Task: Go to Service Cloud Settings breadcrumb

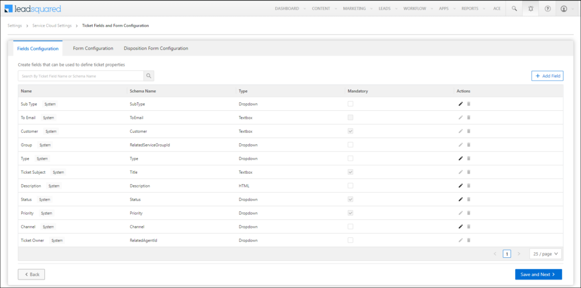Action: pos(52,26)
